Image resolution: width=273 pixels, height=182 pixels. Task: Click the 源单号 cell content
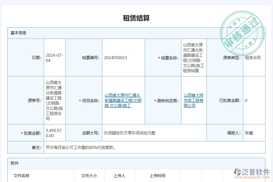[54, 100]
